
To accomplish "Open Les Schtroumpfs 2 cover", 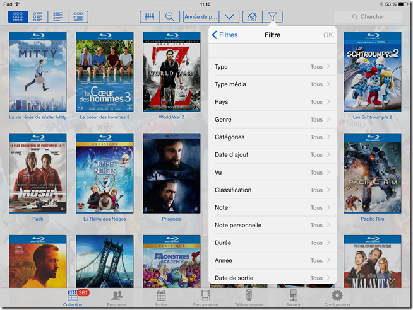I will (x=373, y=71).
